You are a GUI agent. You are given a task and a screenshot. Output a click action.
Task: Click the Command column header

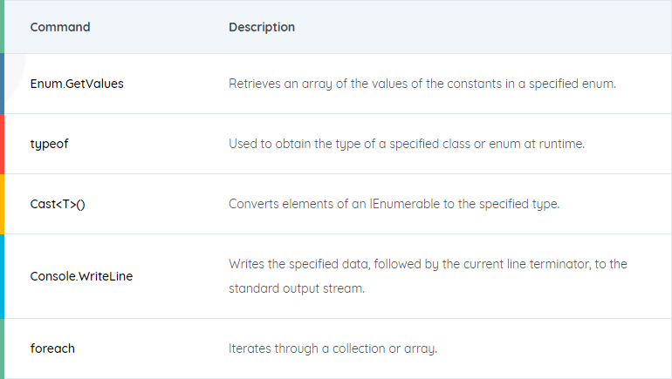(x=60, y=27)
